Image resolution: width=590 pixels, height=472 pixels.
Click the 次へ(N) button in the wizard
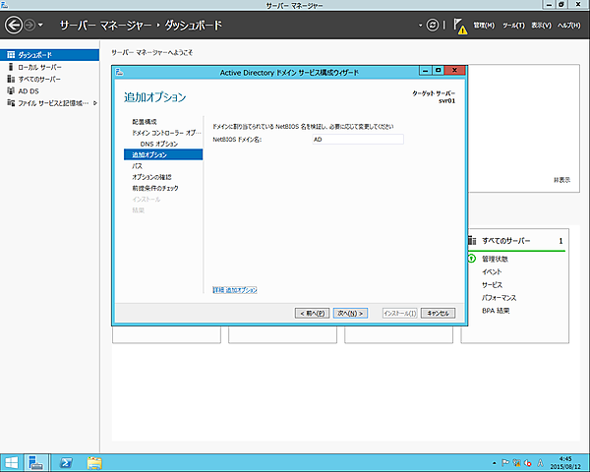350,313
